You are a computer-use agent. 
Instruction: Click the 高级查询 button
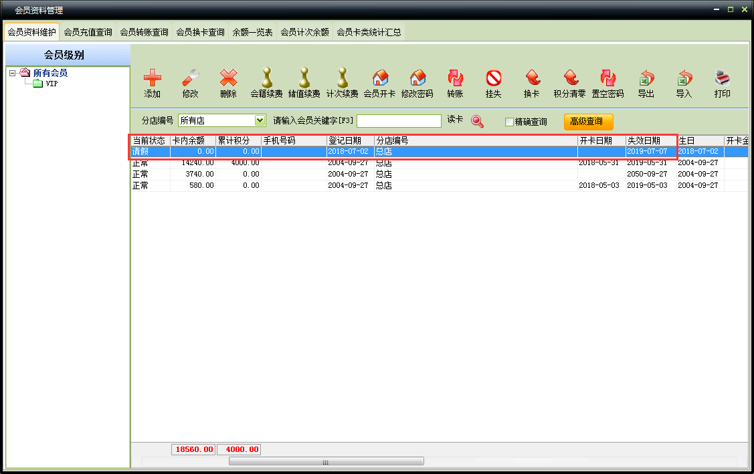pyautogui.click(x=588, y=122)
